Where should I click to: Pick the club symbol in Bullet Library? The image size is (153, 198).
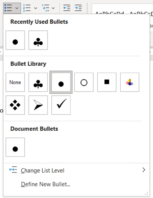point(38,82)
